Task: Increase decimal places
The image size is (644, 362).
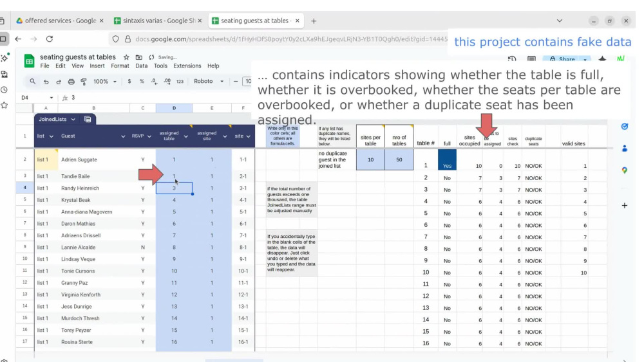Action: 167,81
